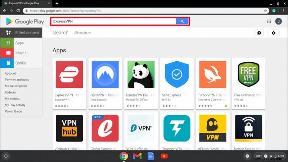
Task: Launch Gmail from the shelf
Action: (137, 156)
